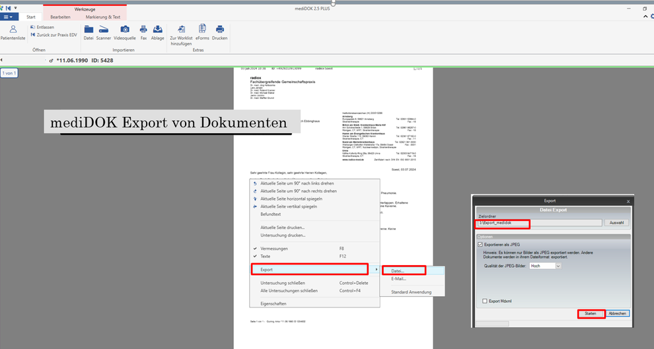Select Alle Untersuchungen schließen entry

(314, 291)
